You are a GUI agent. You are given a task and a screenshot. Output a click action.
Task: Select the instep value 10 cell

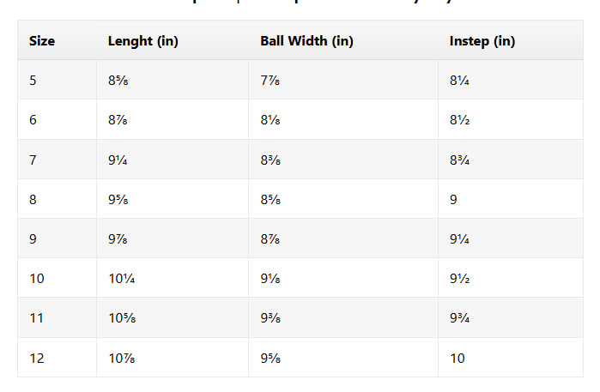point(457,358)
